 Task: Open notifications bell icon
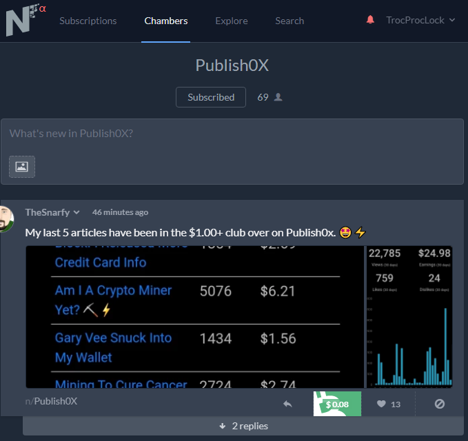(370, 20)
